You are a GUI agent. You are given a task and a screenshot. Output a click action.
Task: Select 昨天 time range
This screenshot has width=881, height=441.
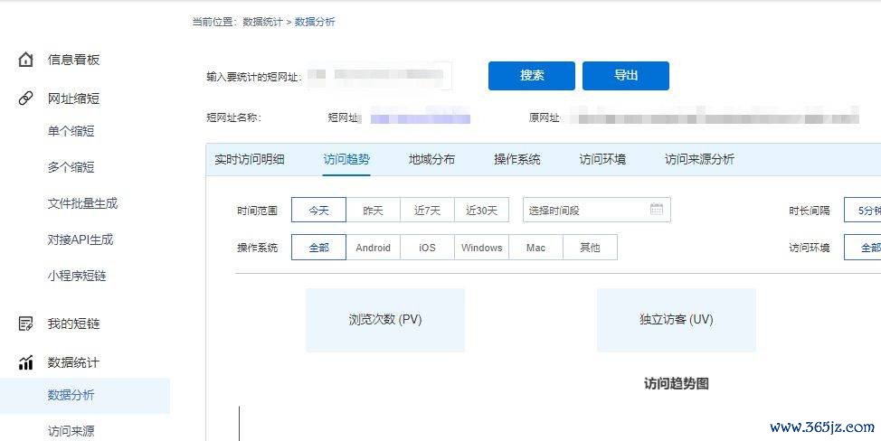373,210
